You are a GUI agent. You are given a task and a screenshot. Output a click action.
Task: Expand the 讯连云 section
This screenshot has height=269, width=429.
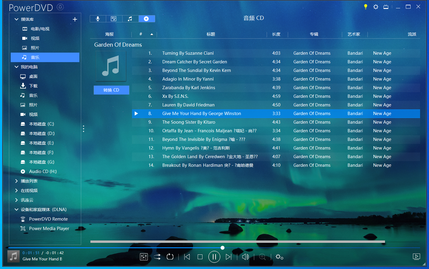tap(16, 200)
